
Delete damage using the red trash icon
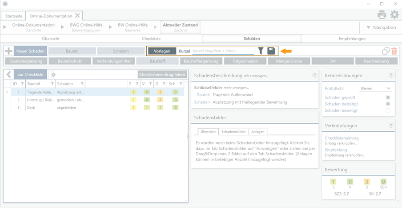[394, 51]
